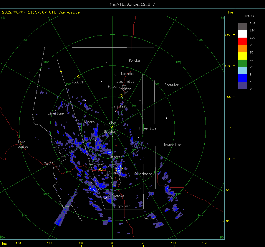Click the -100 label on the bottom axis
Viewport: 265px width, 247px height.
(x=49, y=243)
